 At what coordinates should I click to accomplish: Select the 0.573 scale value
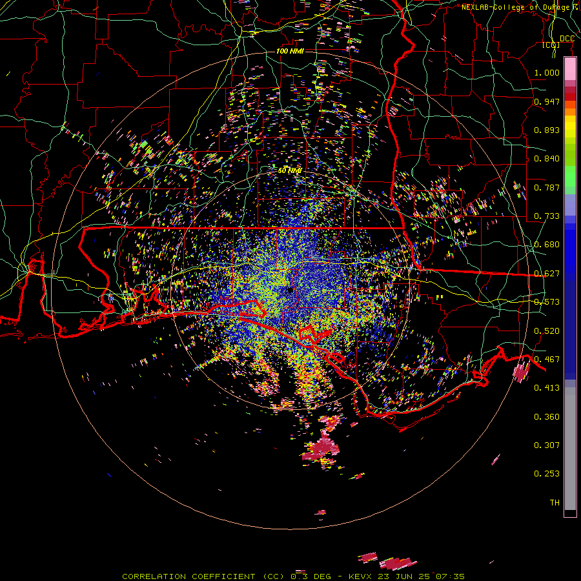[547, 302]
